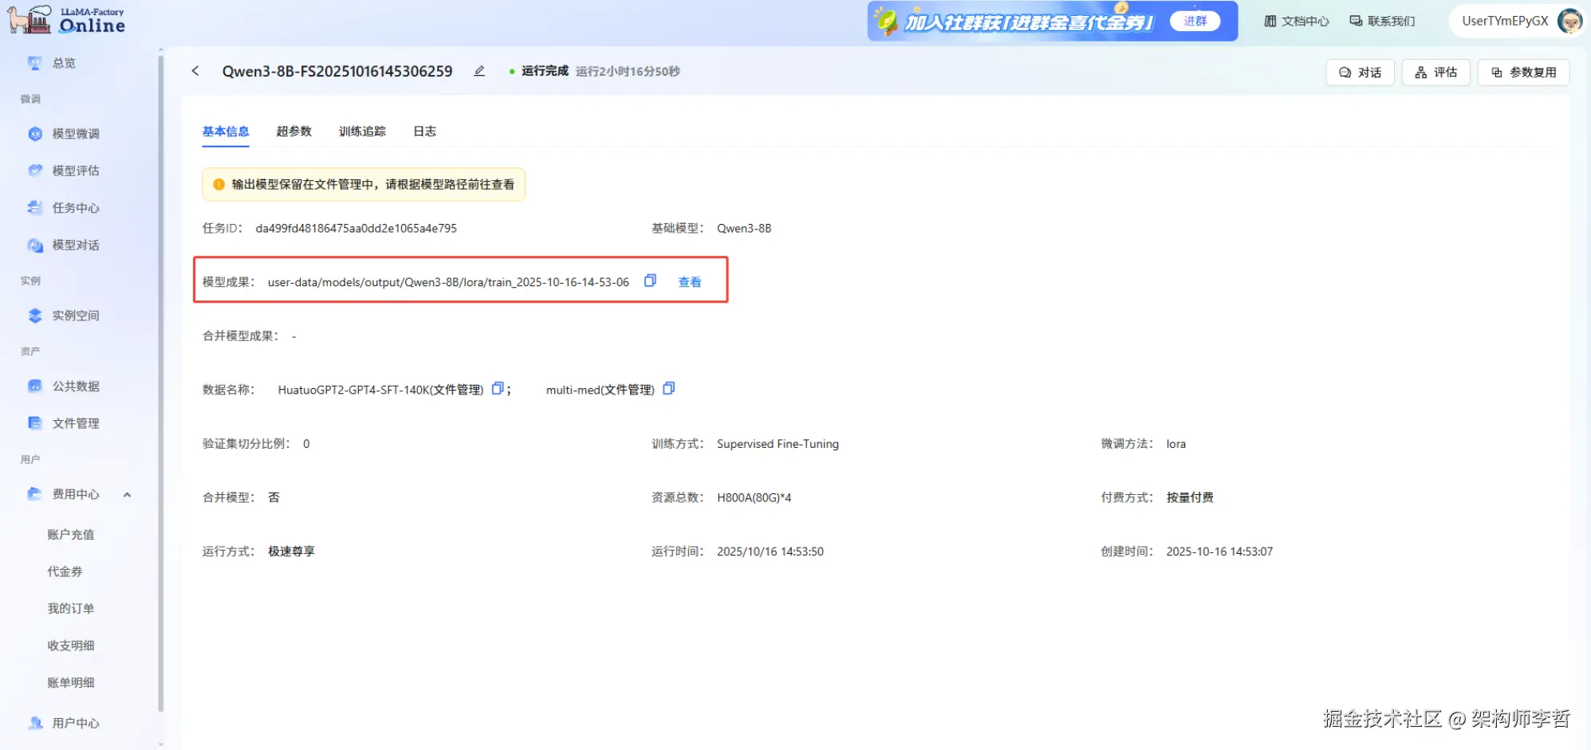
Task: Open 账单明细 submenu item
Action: click(x=71, y=682)
